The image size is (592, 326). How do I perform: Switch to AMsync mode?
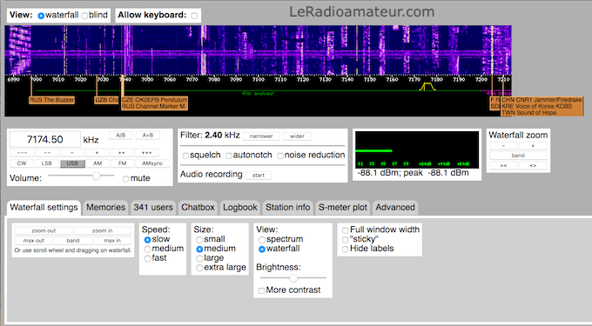pyautogui.click(x=152, y=163)
